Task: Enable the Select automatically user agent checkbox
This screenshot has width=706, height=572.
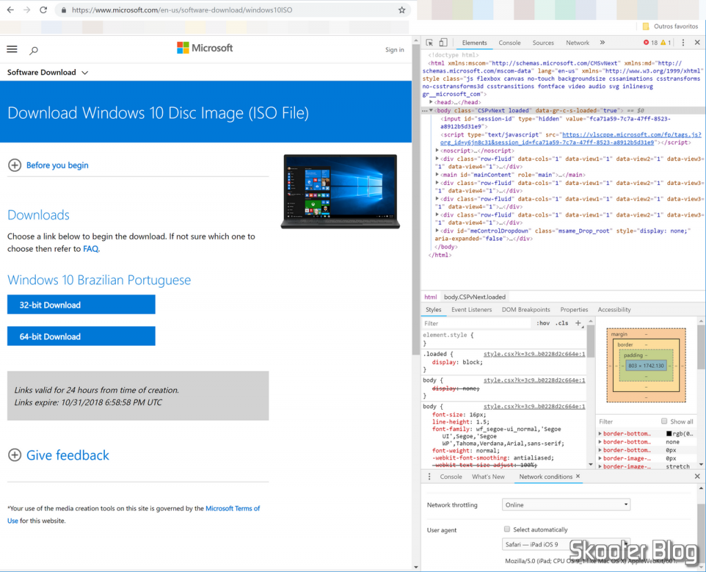Action: [505, 529]
